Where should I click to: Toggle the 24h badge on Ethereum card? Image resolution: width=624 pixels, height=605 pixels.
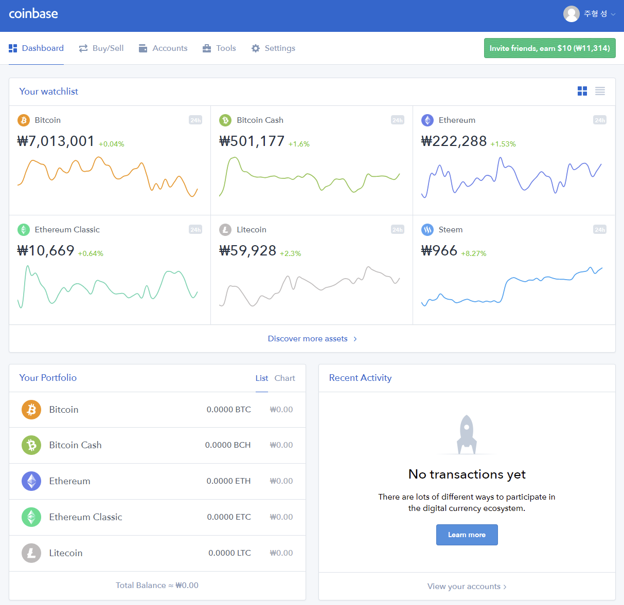tap(600, 120)
